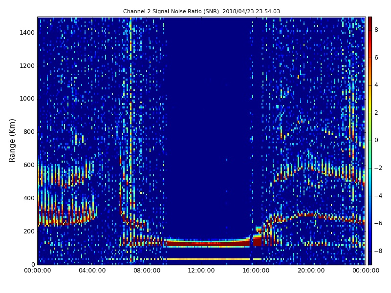Click the green middle of the colorbar
Image resolution: width=391 pixels, height=293 pixels.
pos(370,141)
